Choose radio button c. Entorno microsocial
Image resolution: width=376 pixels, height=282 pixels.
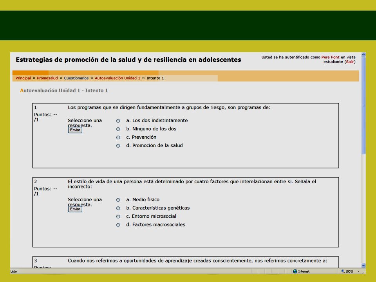coord(118,217)
